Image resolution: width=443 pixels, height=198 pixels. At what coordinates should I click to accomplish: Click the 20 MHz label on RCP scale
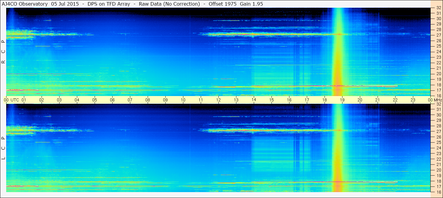coord(438,74)
